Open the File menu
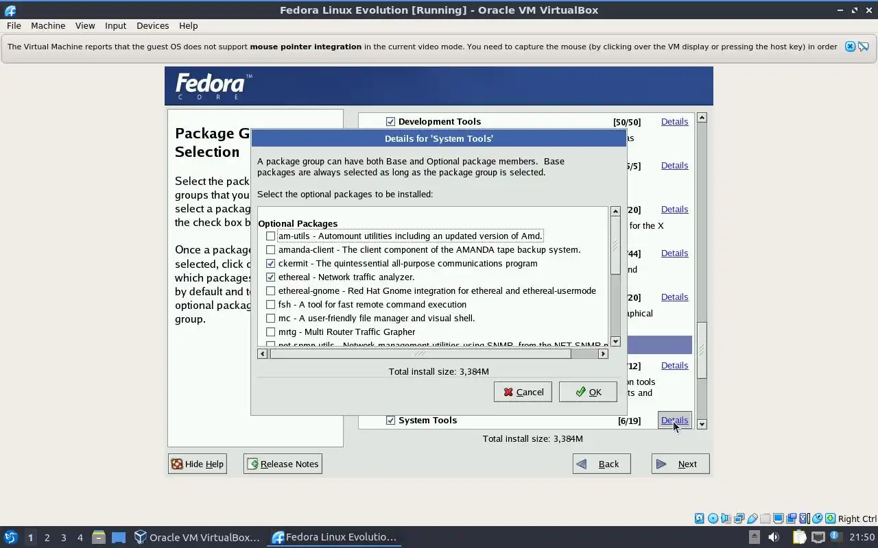Image resolution: width=878 pixels, height=548 pixels. 14,25
